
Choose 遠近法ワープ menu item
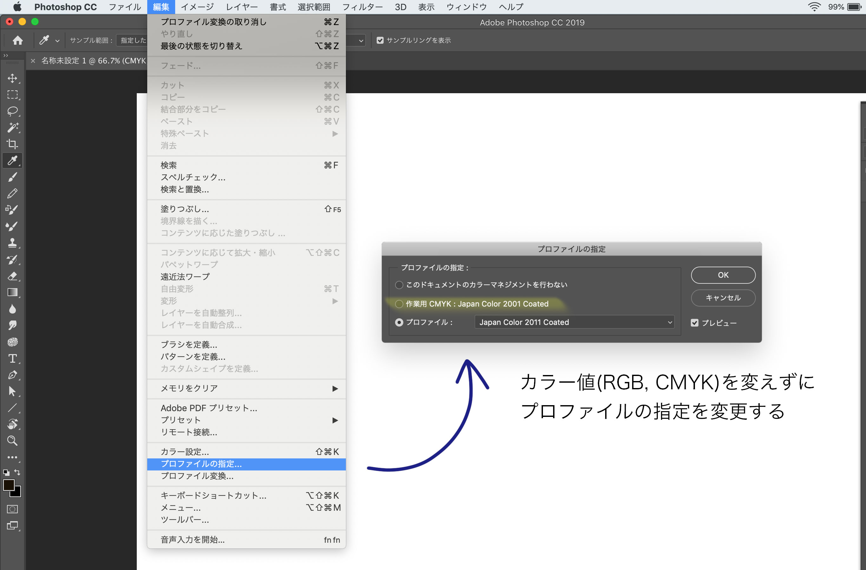[246, 277]
